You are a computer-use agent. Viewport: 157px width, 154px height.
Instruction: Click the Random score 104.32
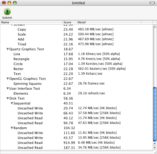(x=69, y=128)
